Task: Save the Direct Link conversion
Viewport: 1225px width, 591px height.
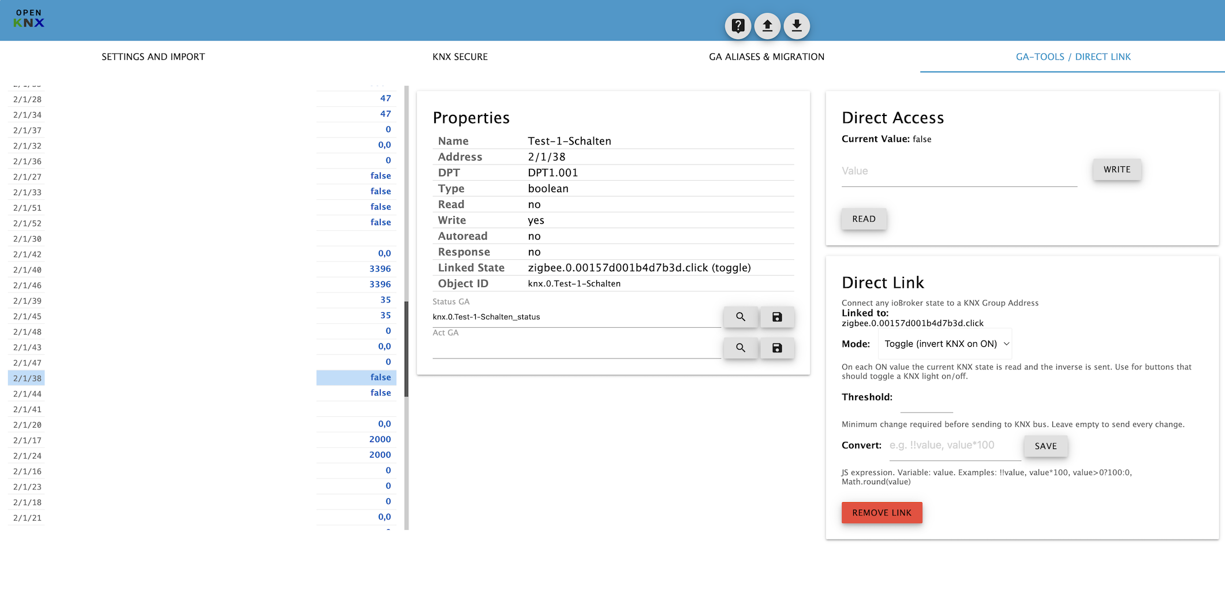Action: 1045,446
